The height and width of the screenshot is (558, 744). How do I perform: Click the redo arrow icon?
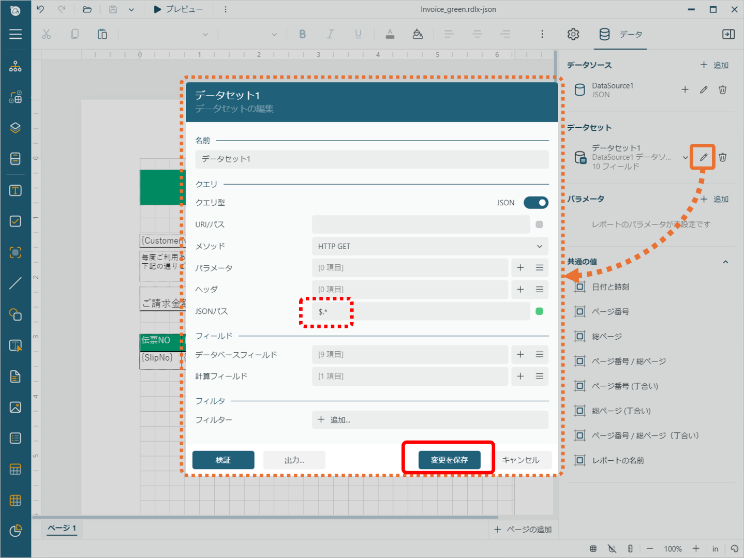(x=62, y=9)
